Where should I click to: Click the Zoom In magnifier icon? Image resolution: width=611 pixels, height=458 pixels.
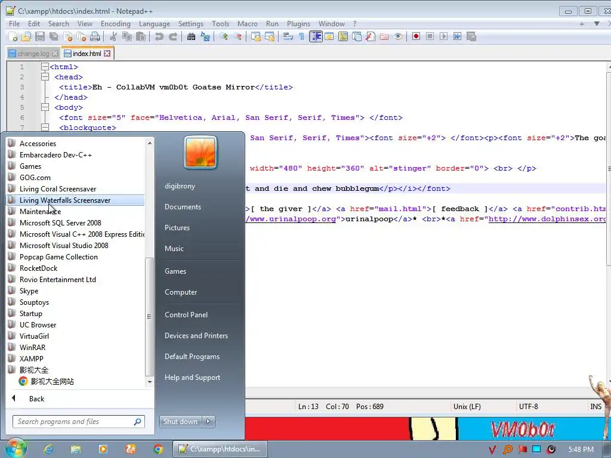click(224, 36)
